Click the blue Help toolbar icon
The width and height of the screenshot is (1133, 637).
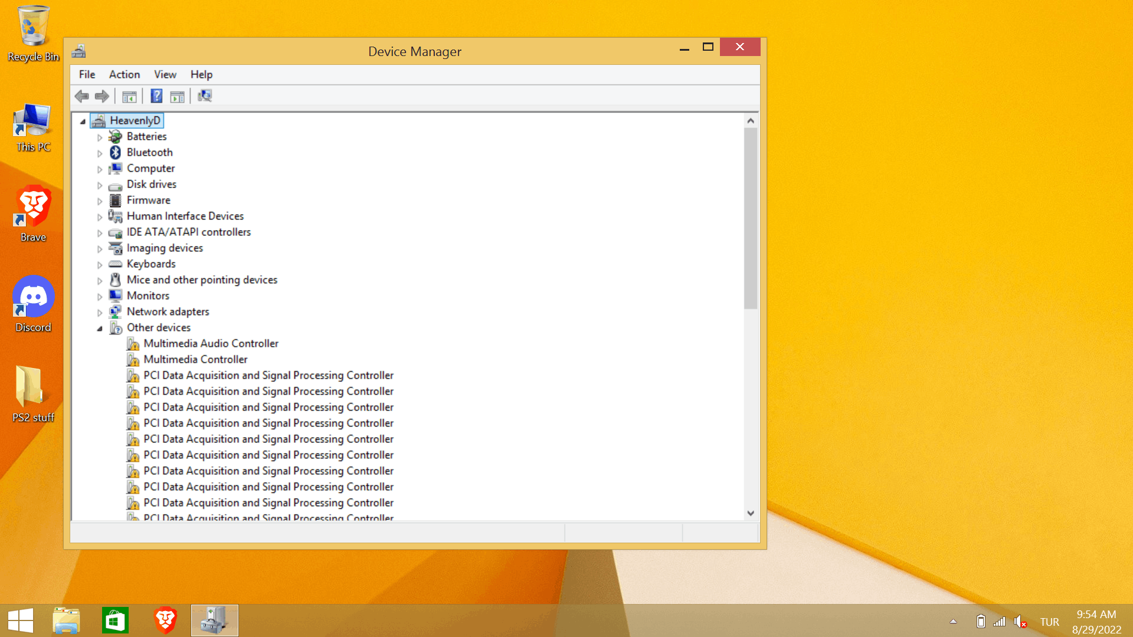(156, 96)
